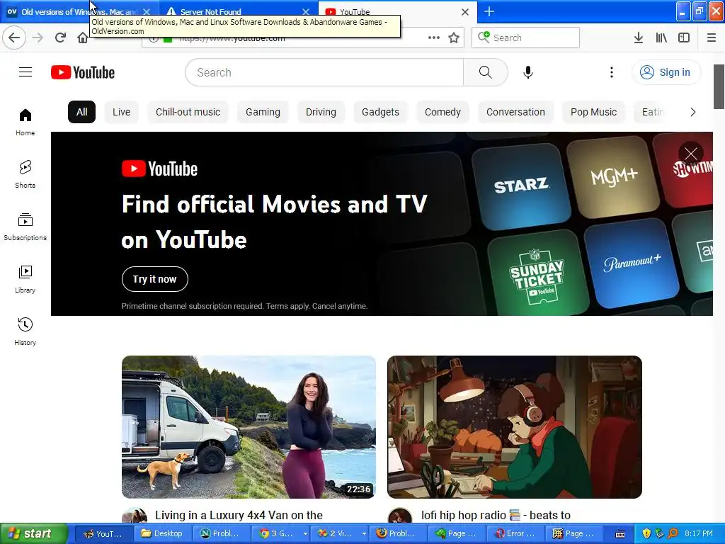Image resolution: width=725 pixels, height=544 pixels.
Task: Click the YouTube search input field
Action: [x=324, y=72]
